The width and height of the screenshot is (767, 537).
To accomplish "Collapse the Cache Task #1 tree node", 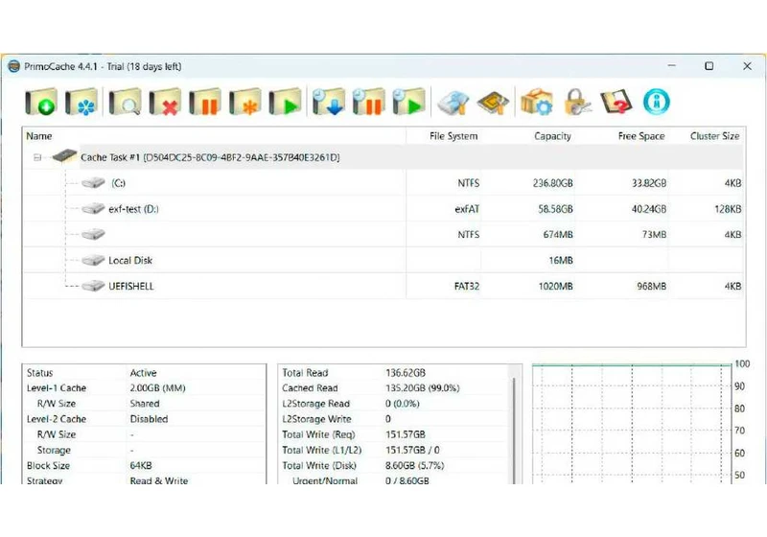I will click(37, 157).
